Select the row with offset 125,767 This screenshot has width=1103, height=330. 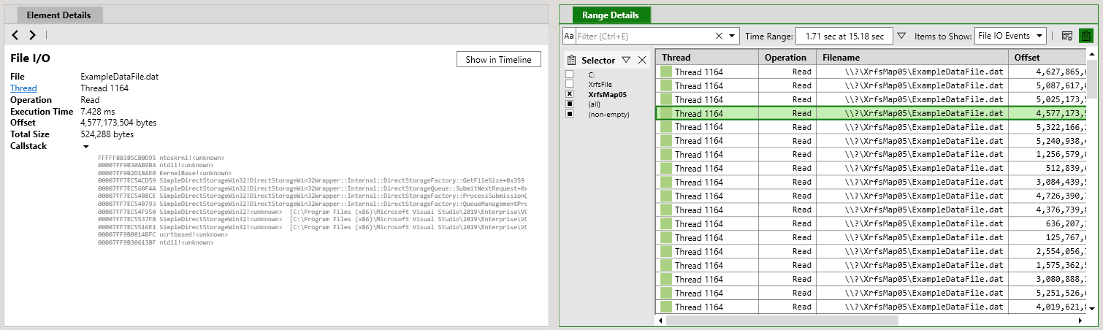pyautogui.click(x=871, y=238)
